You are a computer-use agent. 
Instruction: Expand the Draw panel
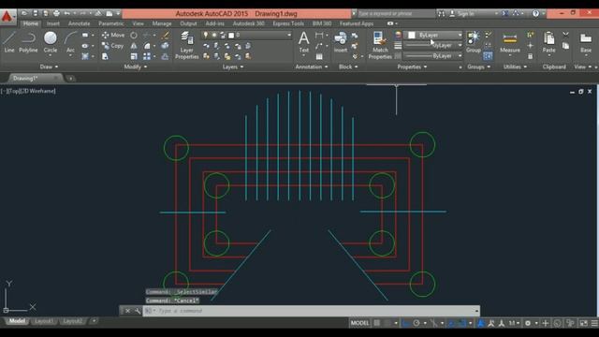coord(49,66)
